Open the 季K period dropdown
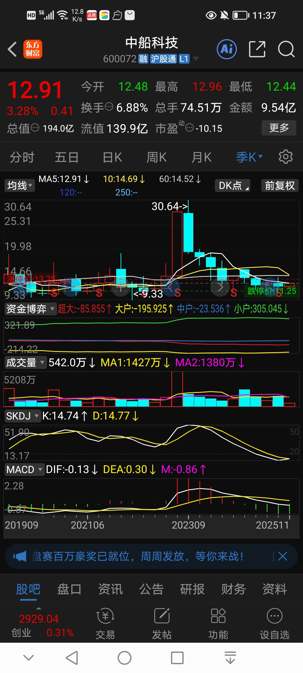The height and width of the screenshot is (673, 303). [249, 157]
